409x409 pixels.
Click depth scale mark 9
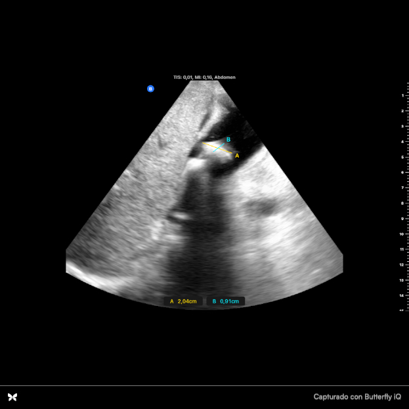click(401, 219)
